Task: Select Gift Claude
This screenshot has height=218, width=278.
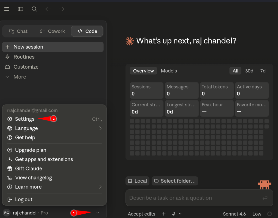Action: (x=54, y=168)
